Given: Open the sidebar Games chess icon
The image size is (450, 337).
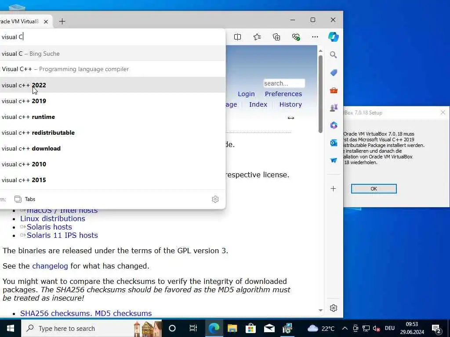Looking at the screenshot, I should (x=334, y=108).
